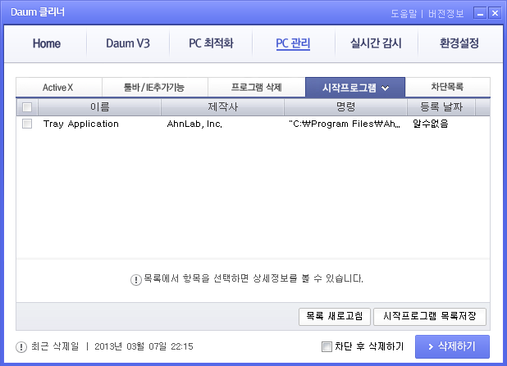Open the 툴바/IE추가기능 sub-tab
Image resolution: width=507 pixels, height=366 pixels.
tap(154, 87)
